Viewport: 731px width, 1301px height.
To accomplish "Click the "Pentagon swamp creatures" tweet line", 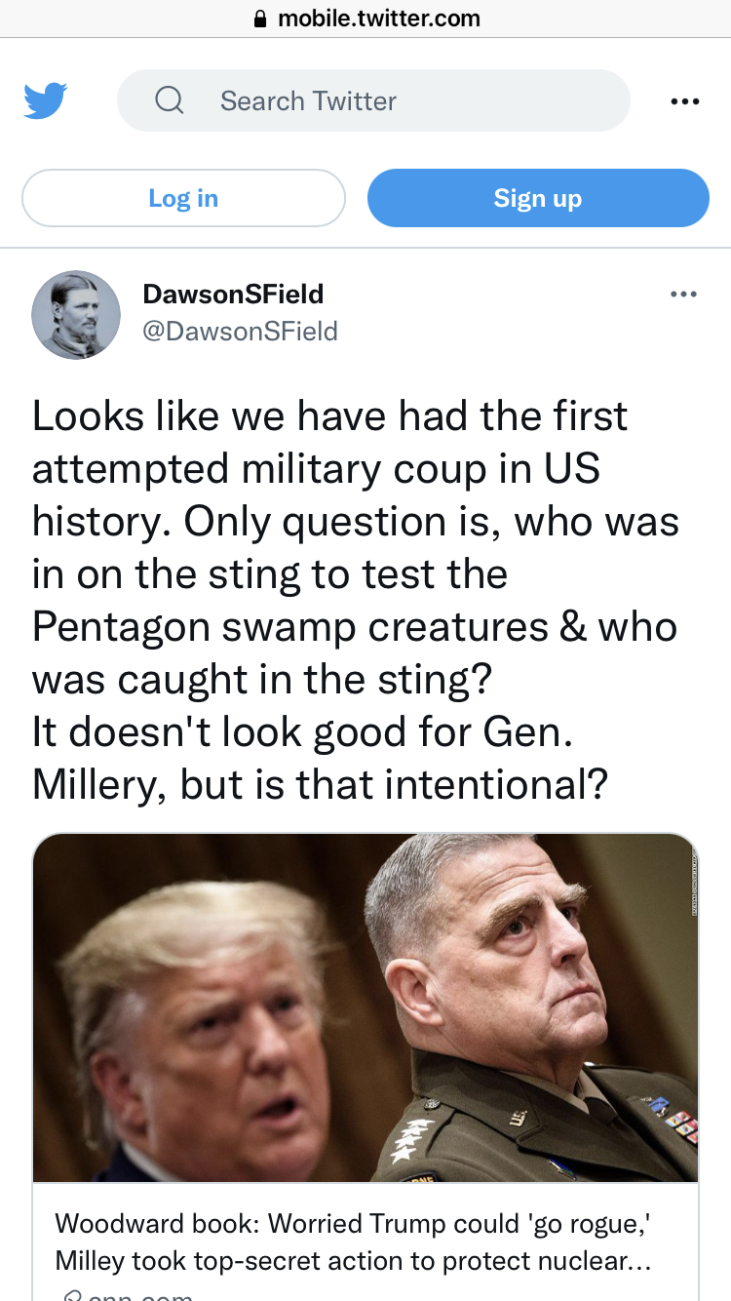I will pyautogui.click(x=354, y=627).
